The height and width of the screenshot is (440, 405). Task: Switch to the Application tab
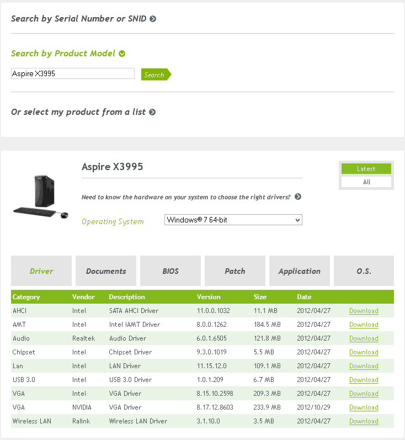(299, 271)
